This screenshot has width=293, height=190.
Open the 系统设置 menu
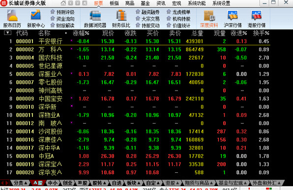click(x=221, y=3)
